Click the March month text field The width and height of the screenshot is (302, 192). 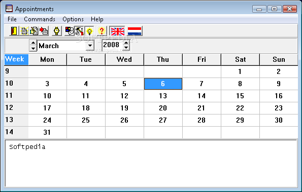click(61, 46)
